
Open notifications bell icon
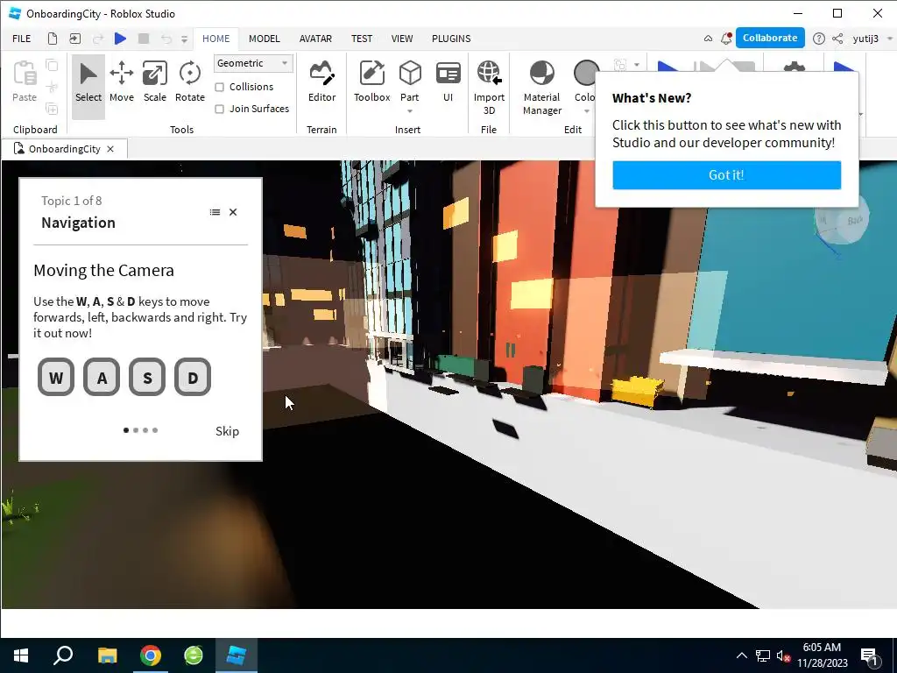pos(726,39)
